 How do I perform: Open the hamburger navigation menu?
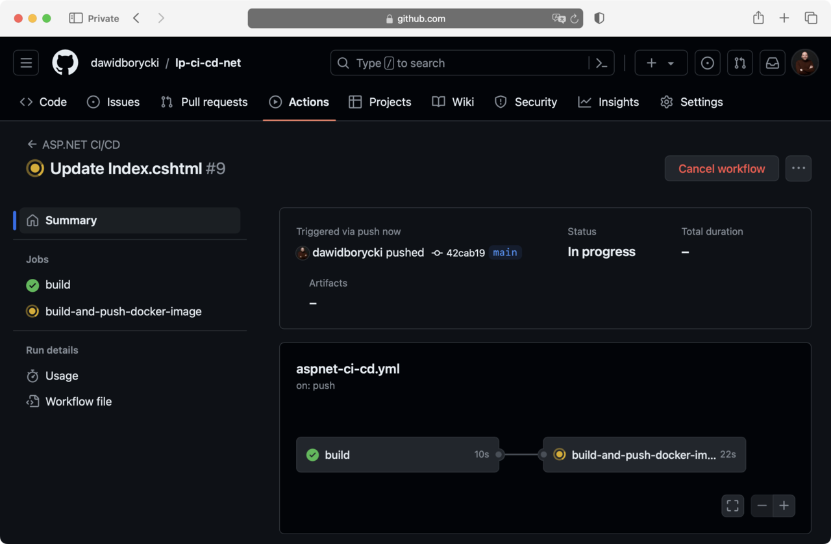click(26, 63)
